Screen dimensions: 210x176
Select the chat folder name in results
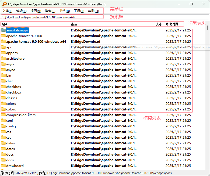[9, 81]
